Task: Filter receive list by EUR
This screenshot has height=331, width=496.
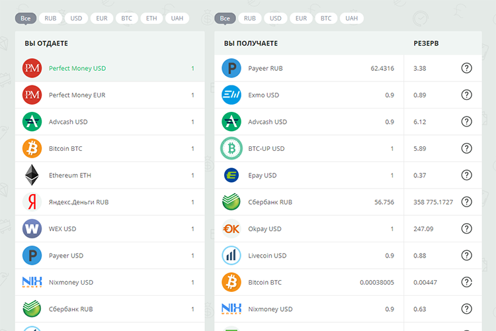Action: (x=301, y=19)
